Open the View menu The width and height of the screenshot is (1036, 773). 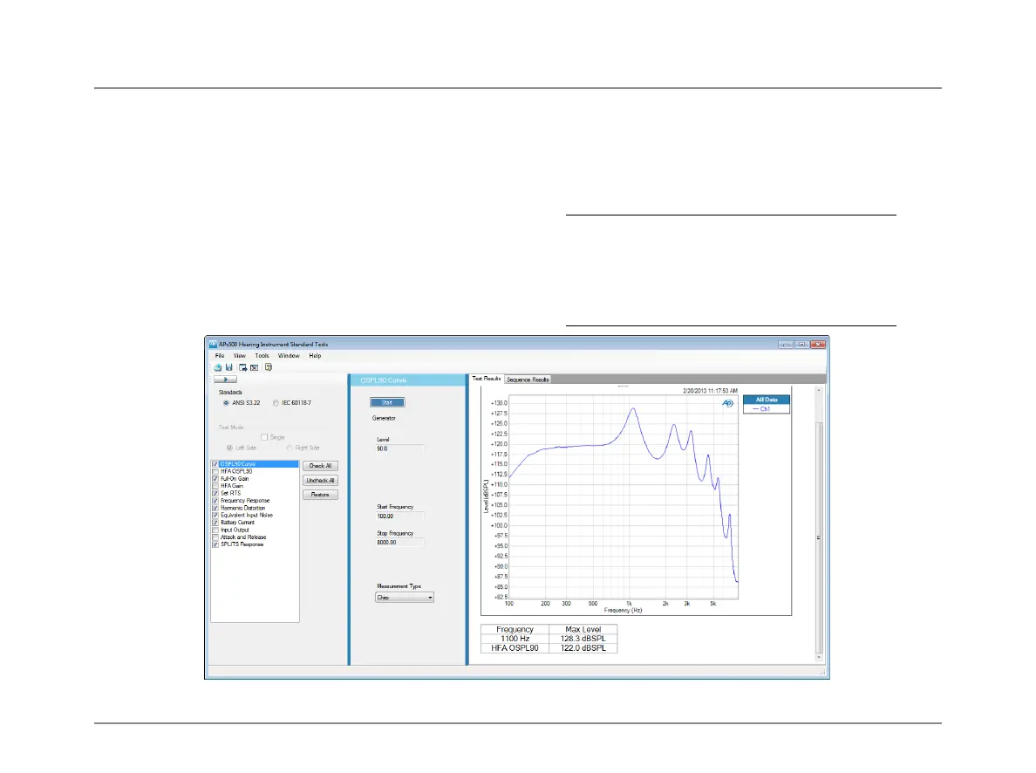click(239, 356)
